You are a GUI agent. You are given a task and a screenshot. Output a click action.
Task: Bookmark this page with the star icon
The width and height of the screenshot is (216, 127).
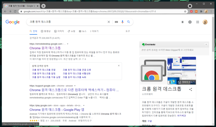(x=185, y=11)
